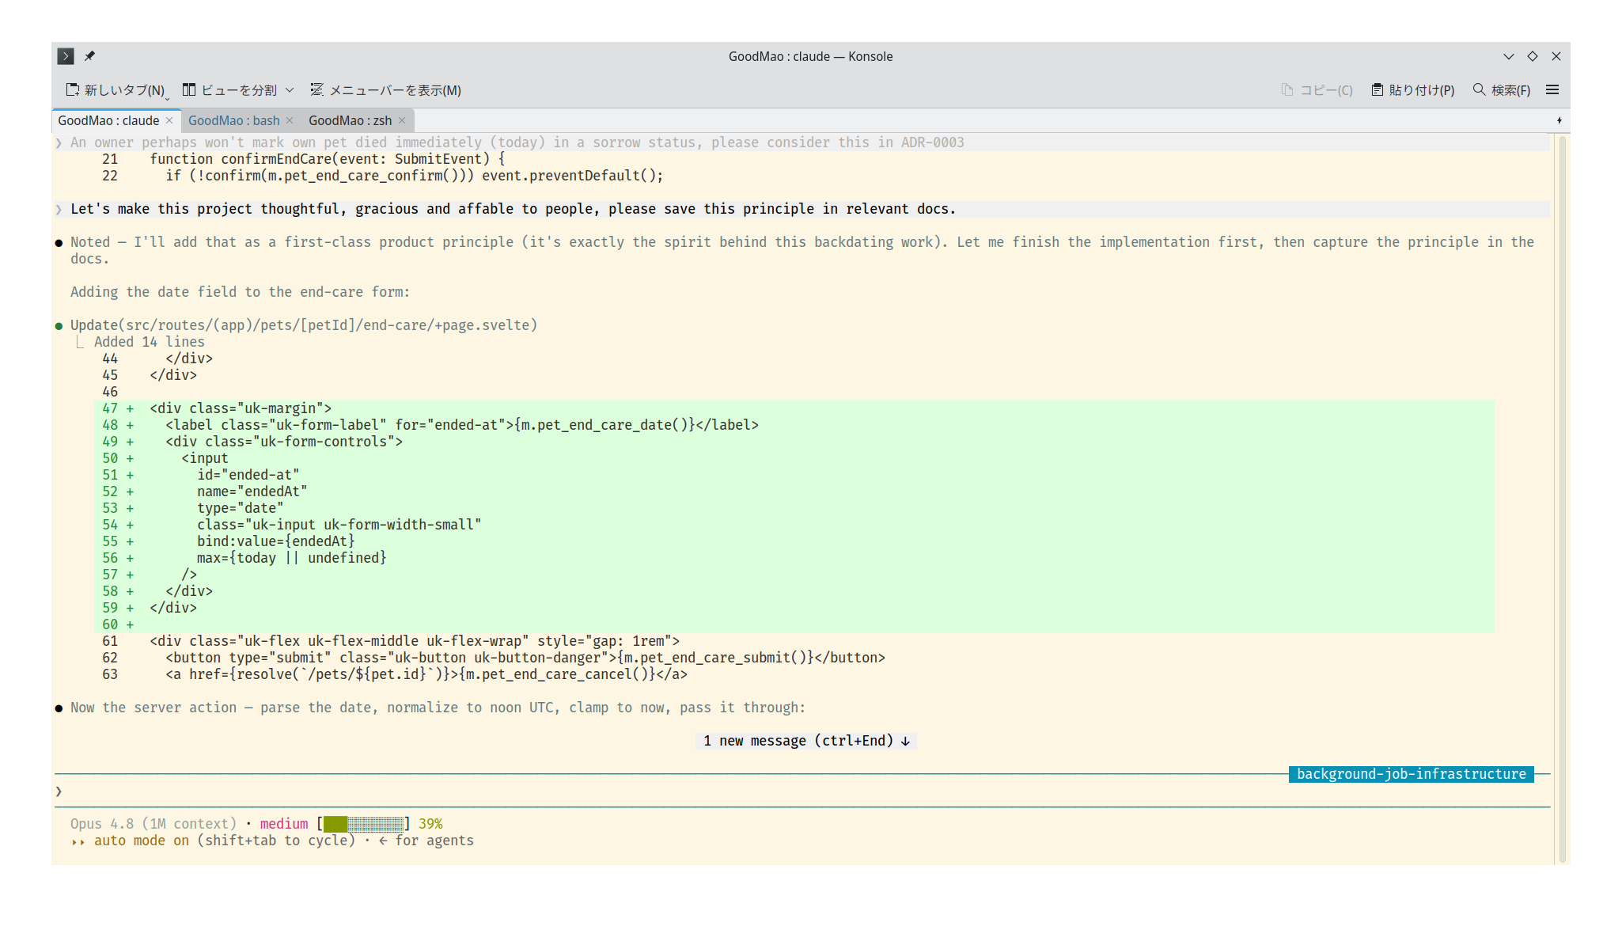This screenshot has height=926, width=1622.
Task: Click the window close X in title bar
Action: click(1556, 56)
